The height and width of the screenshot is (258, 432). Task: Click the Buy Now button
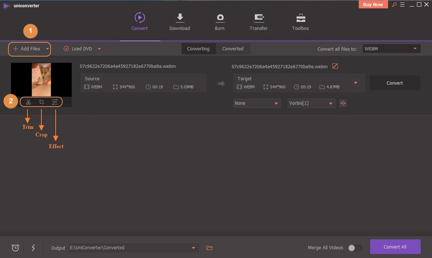tap(374, 5)
